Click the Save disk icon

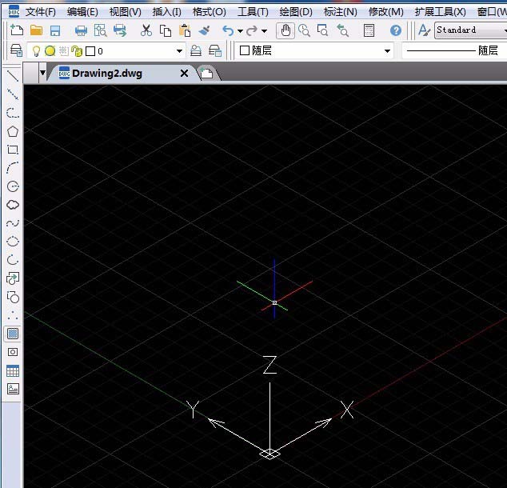55,30
